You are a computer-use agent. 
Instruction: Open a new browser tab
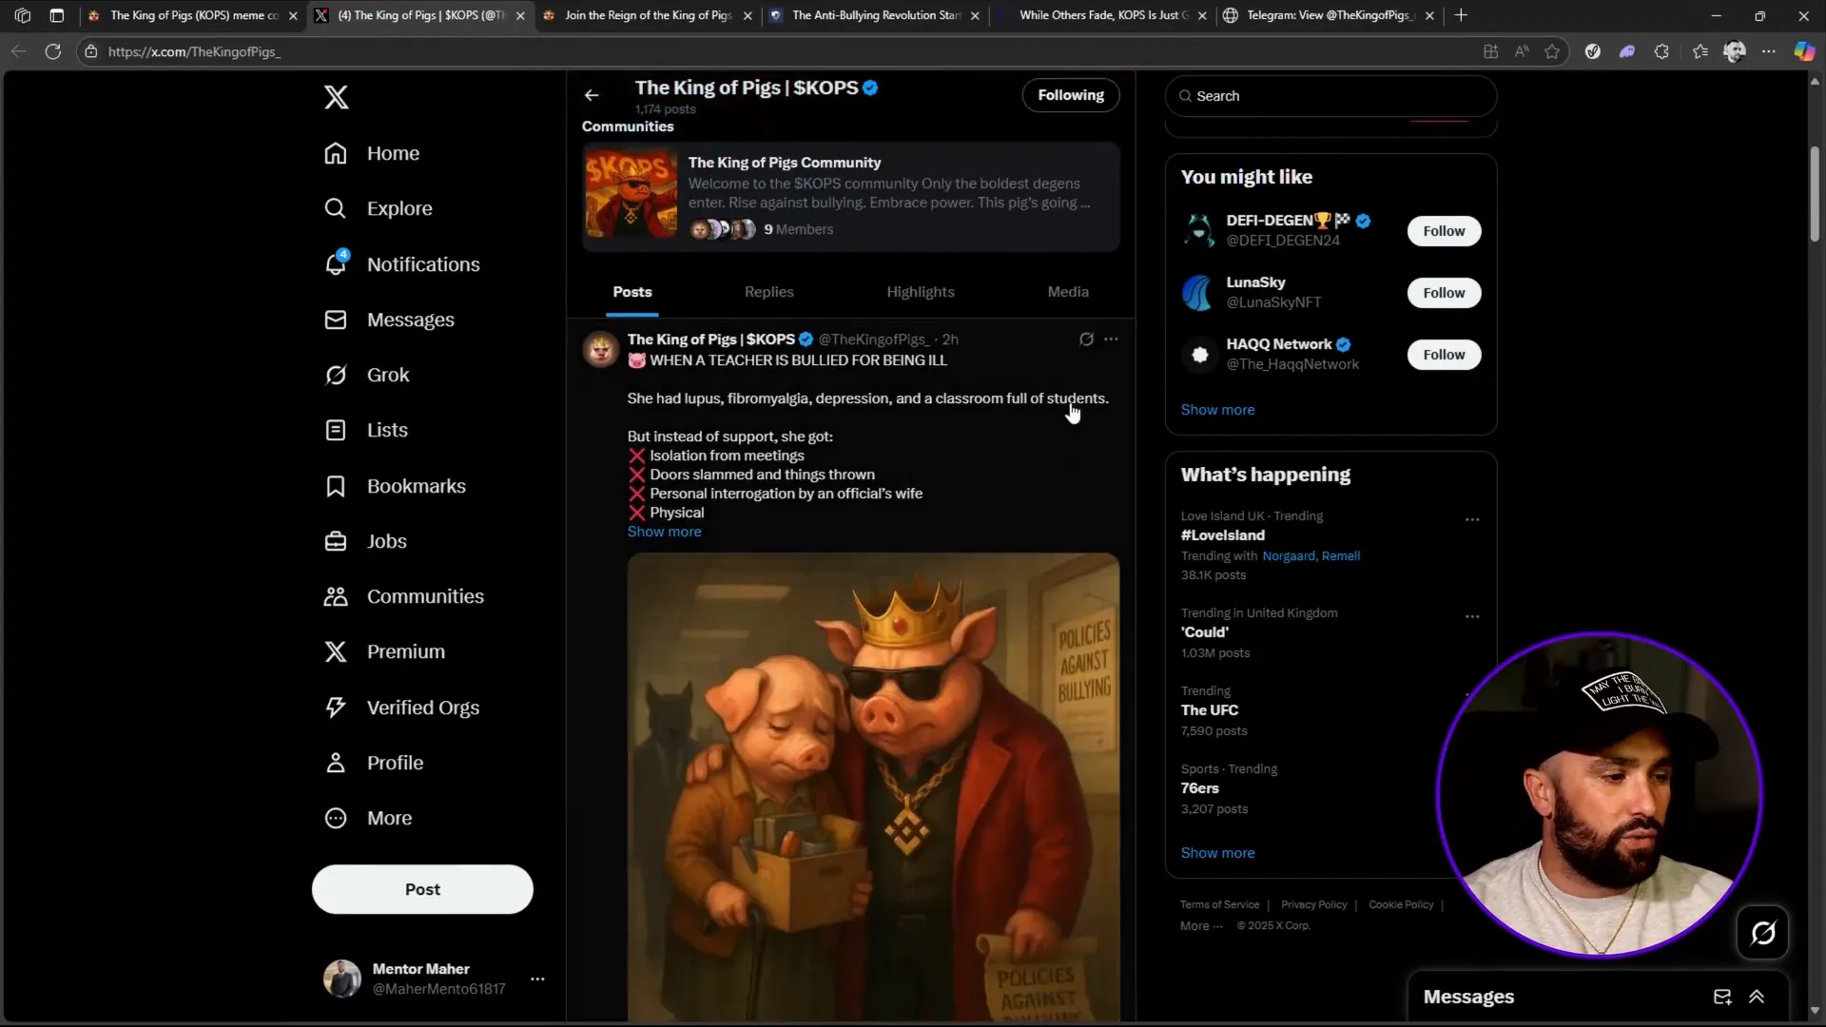pyautogui.click(x=1461, y=15)
